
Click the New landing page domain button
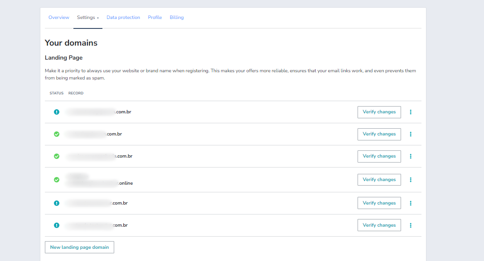coord(79,247)
